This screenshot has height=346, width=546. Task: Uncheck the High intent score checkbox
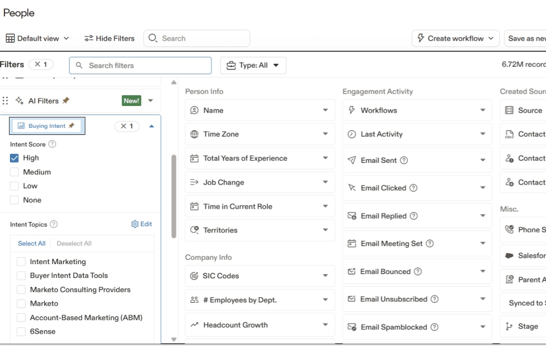pyautogui.click(x=14, y=158)
